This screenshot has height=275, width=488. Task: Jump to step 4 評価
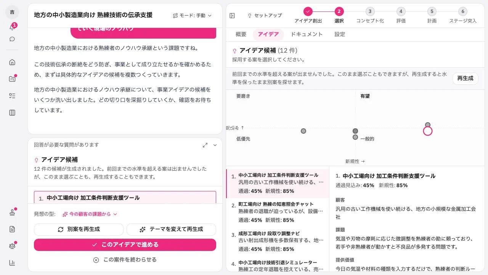[401, 16]
